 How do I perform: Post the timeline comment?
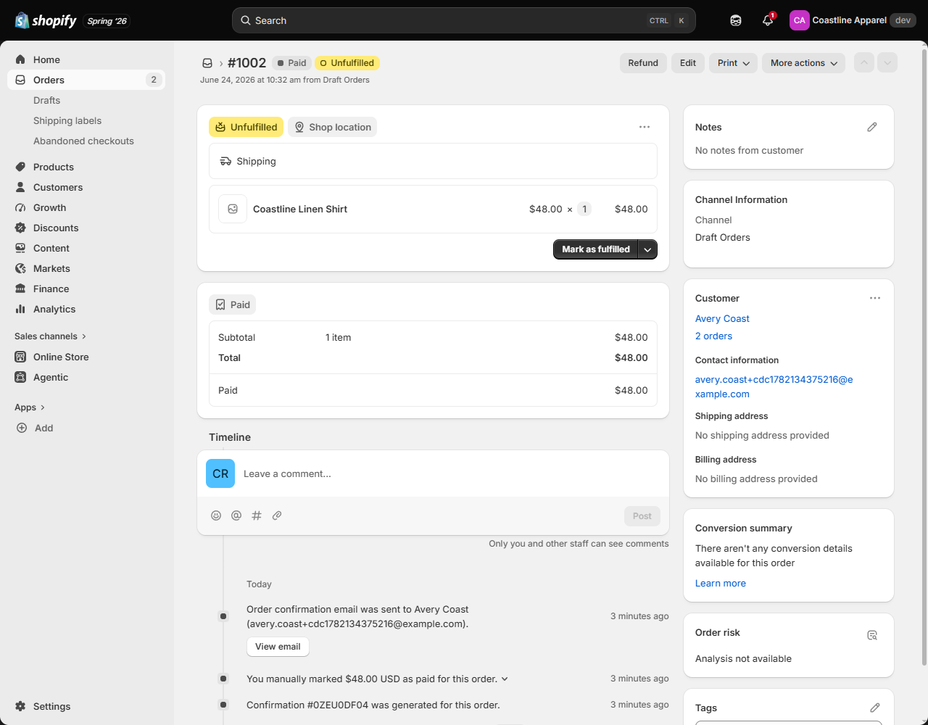point(642,516)
